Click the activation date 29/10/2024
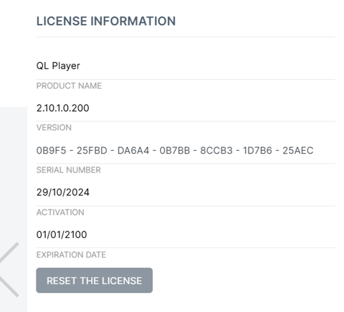The width and height of the screenshot is (344, 312). pyautogui.click(x=63, y=192)
